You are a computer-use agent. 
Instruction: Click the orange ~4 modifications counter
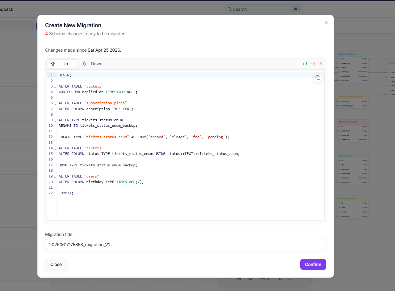pyautogui.click(x=312, y=64)
